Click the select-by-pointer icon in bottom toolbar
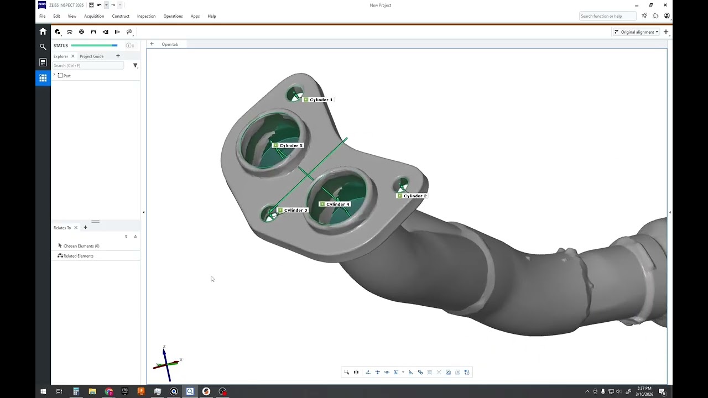Viewport: 708px width, 398px height. [347, 372]
